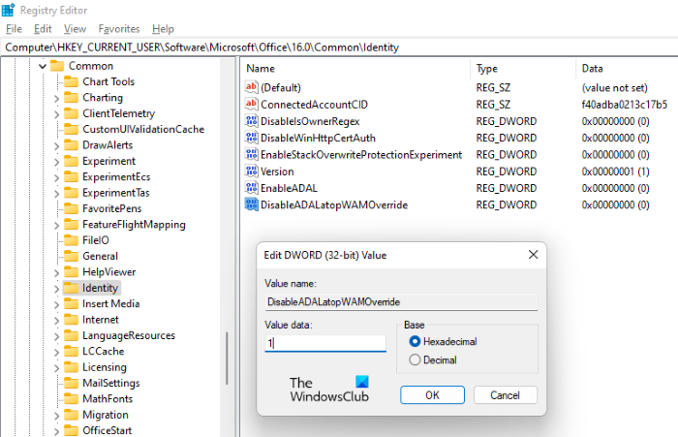This screenshot has width=678, height=437.
Task: Open the Favorites menu
Action: coord(119,29)
